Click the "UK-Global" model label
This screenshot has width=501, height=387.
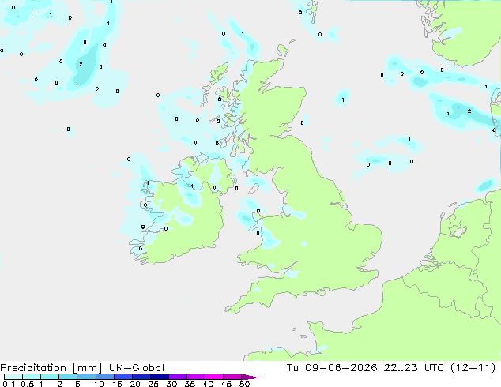pos(137,368)
